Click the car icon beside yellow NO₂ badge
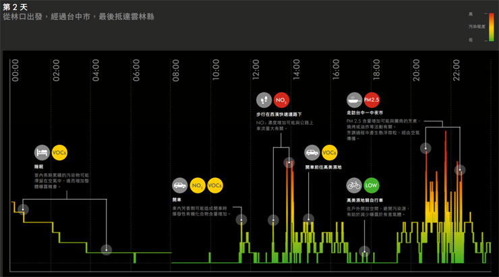499x277 pixels. (180, 185)
